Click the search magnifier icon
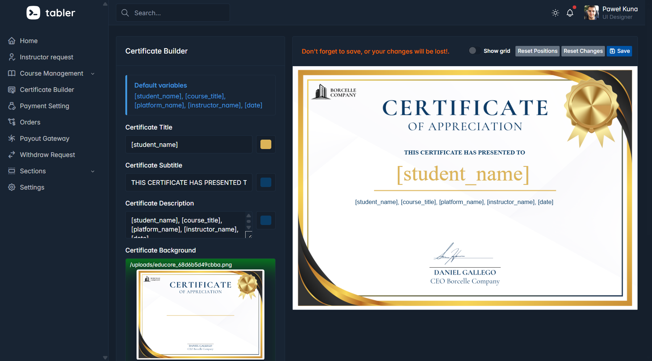 (x=125, y=13)
